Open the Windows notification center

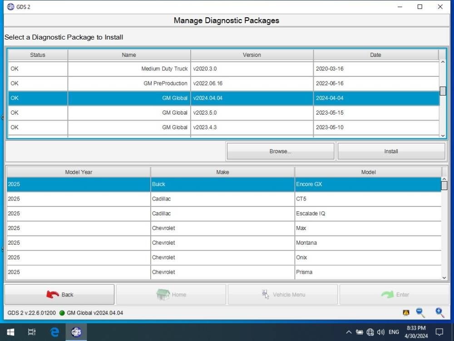[x=439, y=332]
